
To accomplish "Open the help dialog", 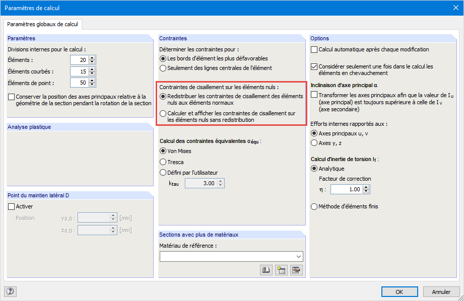I will [x=10, y=291].
